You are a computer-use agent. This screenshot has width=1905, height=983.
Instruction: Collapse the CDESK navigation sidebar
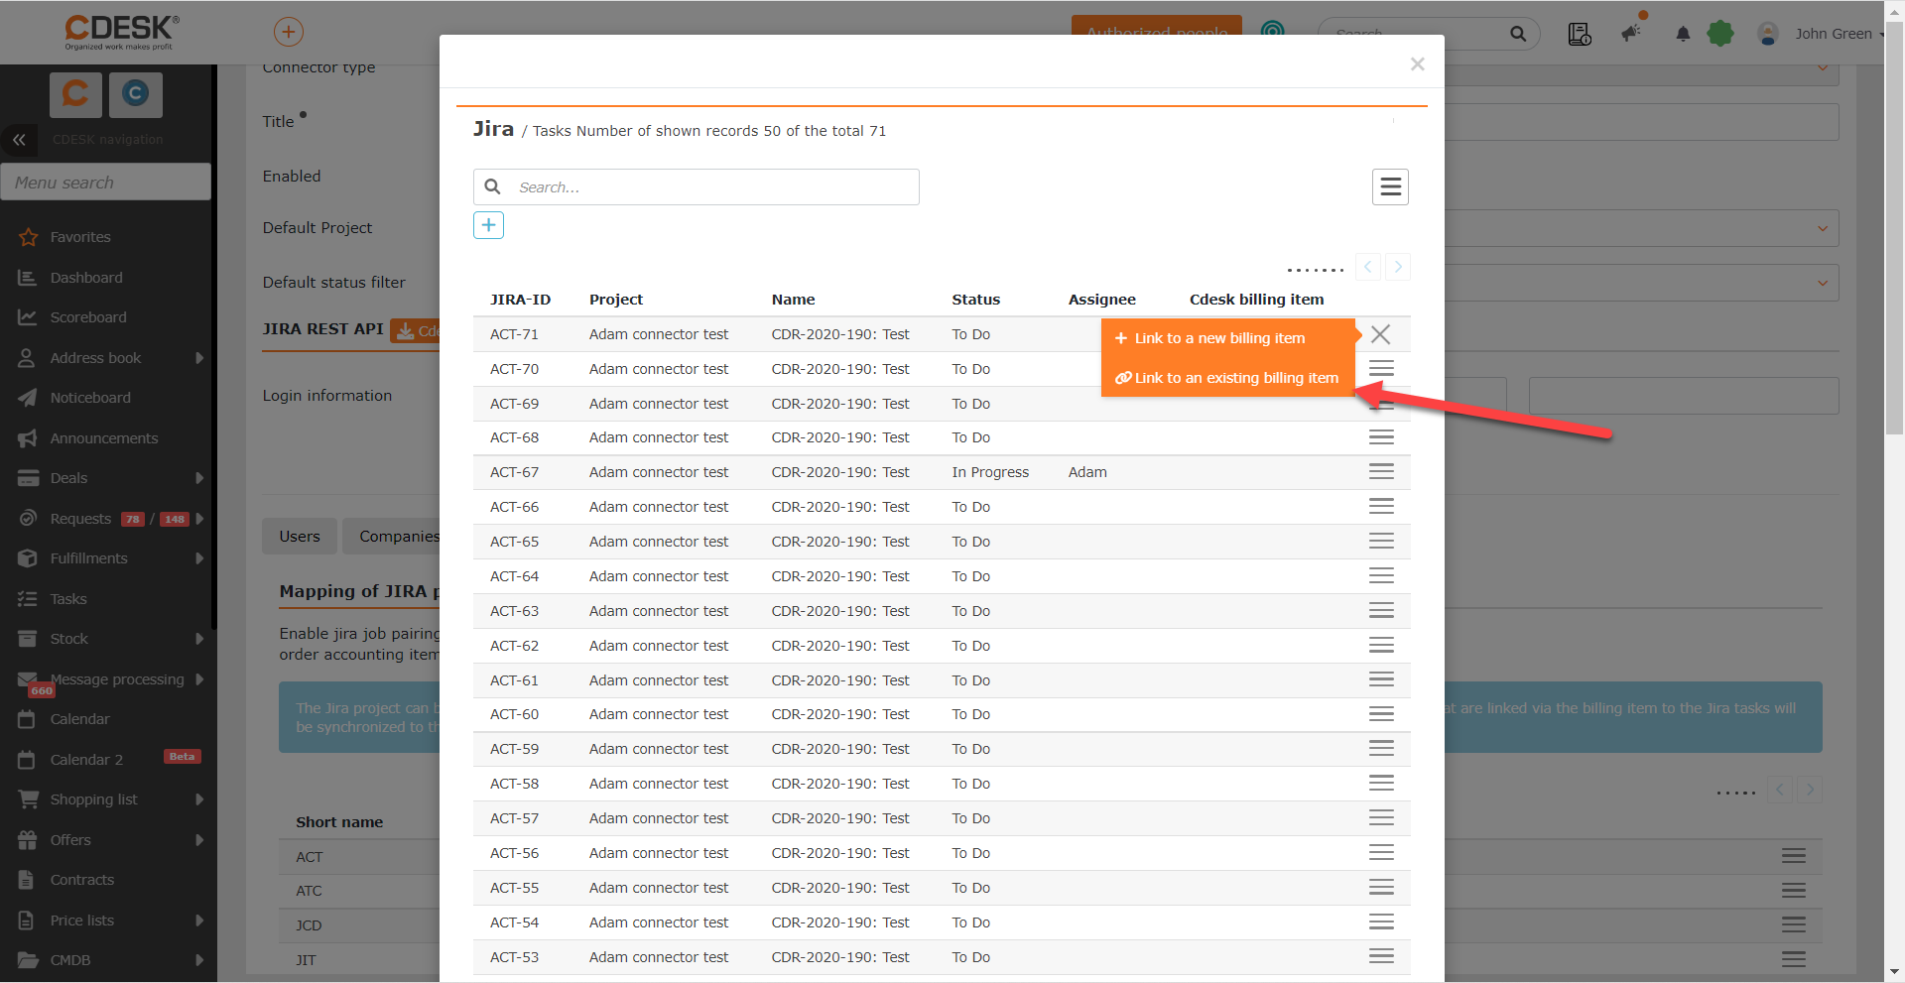click(x=19, y=140)
